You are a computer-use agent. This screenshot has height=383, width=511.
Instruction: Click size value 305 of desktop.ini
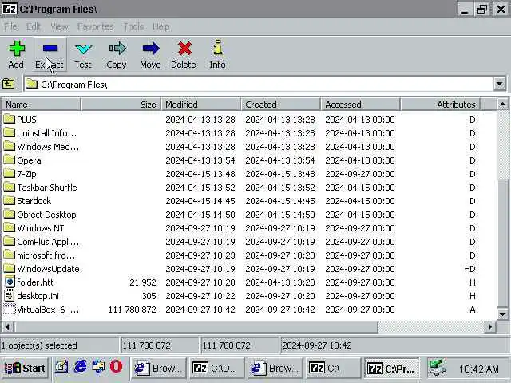[x=149, y=296]
